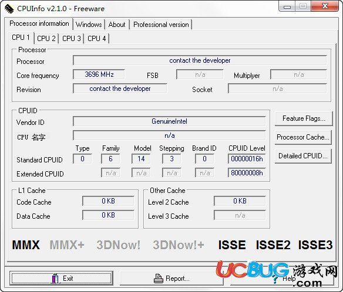This screenshot has height=292, width=343.
Task: Click the Level 2 Cache 0 KB field
Action: [240, 201]
